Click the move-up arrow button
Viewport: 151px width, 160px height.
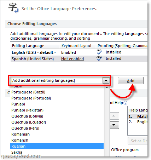pyautogui.click(x=114, y=116)
